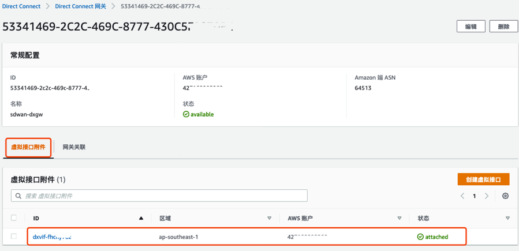Sort ascending by ID column arrow

[x=141, y=218]
